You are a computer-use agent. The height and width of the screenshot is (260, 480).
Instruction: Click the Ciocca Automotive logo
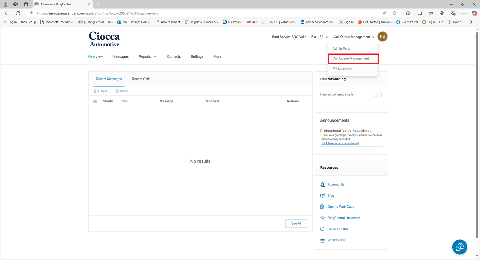click(x=104, y=39)
